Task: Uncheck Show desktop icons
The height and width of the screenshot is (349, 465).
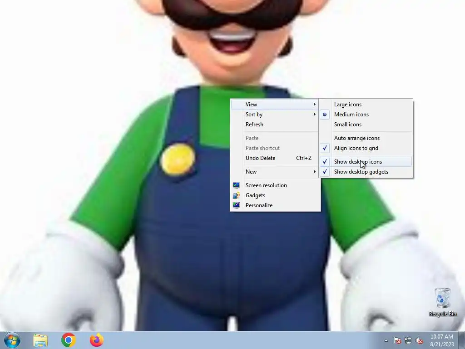Action: click(366, 162)
